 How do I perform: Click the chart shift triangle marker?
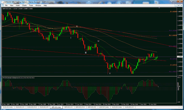159,8
